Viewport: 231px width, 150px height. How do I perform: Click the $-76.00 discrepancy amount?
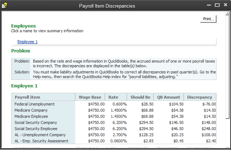click(x=209, y=104)
